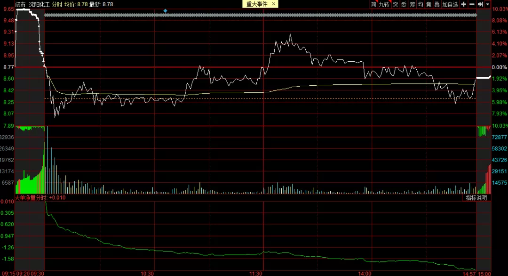508x276 pixels.
Task: Click the minus zoom-out icon
Action: (472, 4)
